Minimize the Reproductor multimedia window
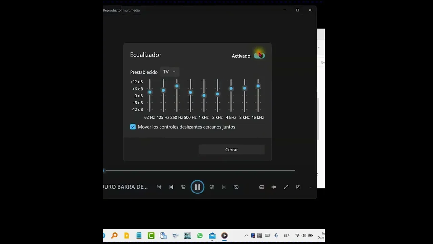 pyautogui.click(x=285, y=10)
